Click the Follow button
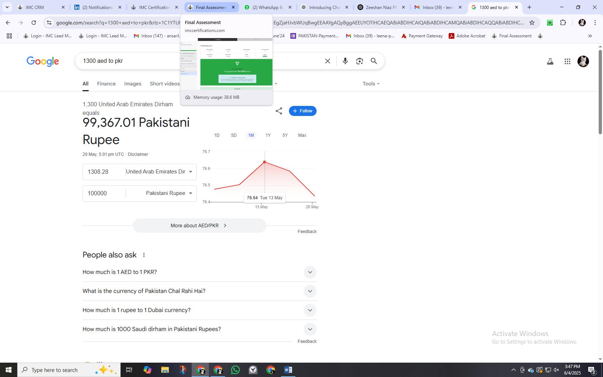The height and width of the screenshot is (377, 603). [x=303, y=111]
